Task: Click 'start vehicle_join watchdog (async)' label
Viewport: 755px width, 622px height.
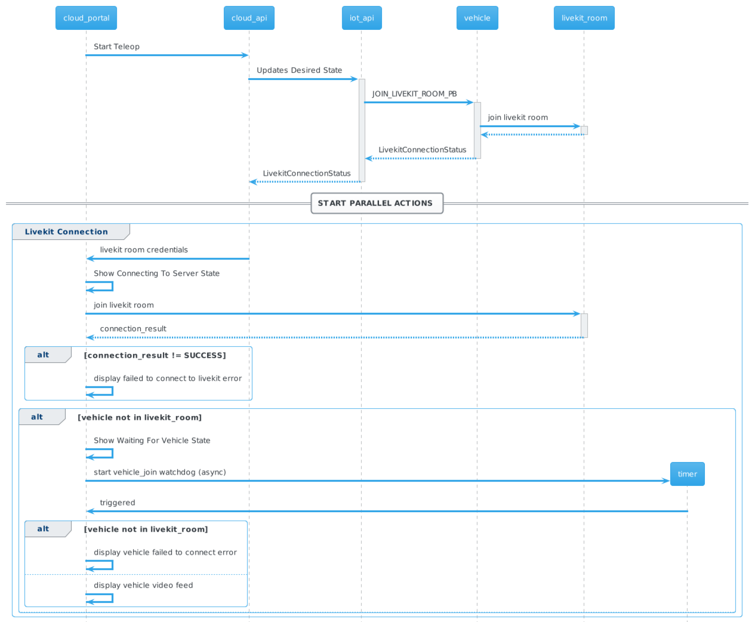Action: [160, 472]
